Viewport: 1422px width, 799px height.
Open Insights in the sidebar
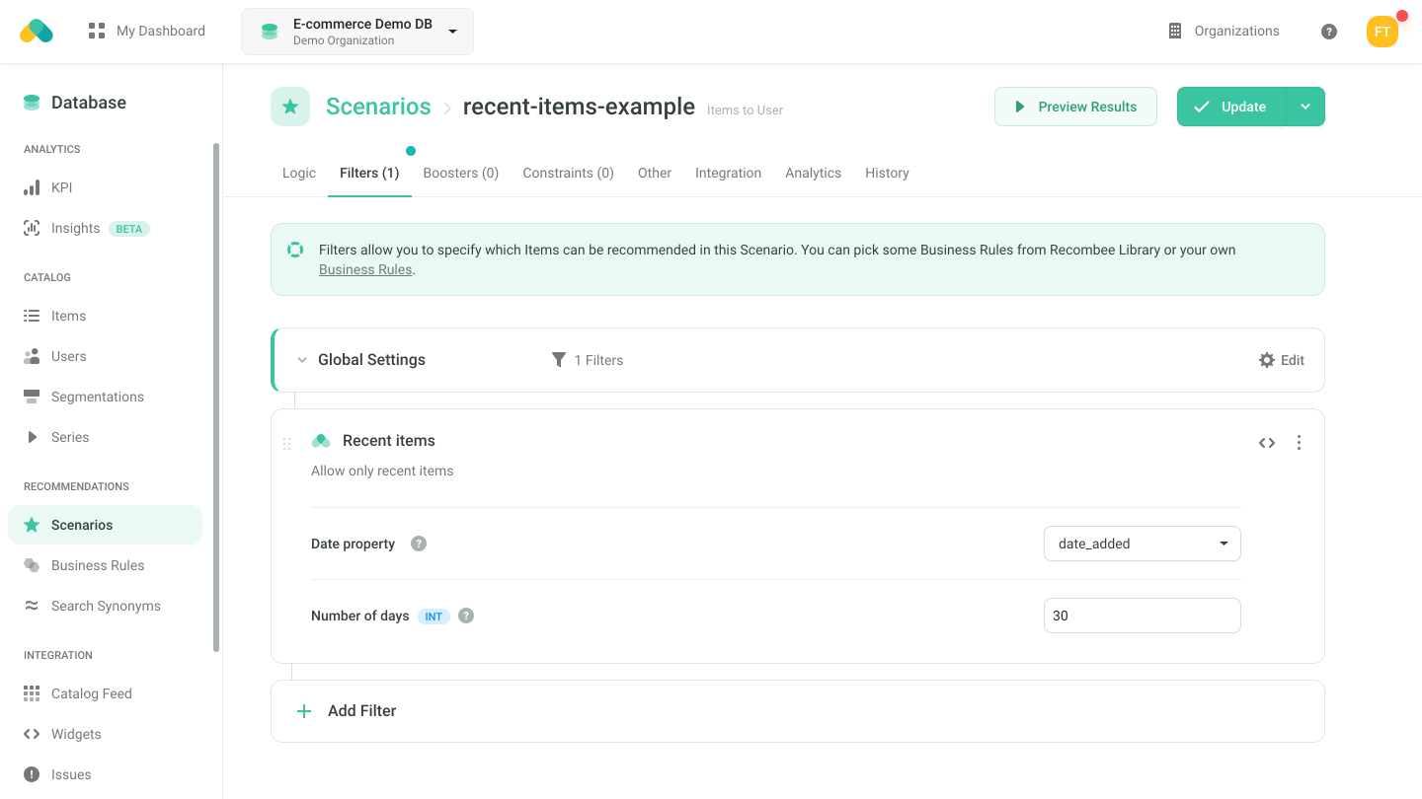76,228
